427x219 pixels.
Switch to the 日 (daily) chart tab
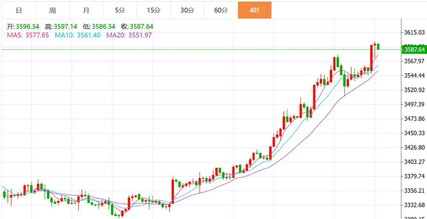coord(19,10)
